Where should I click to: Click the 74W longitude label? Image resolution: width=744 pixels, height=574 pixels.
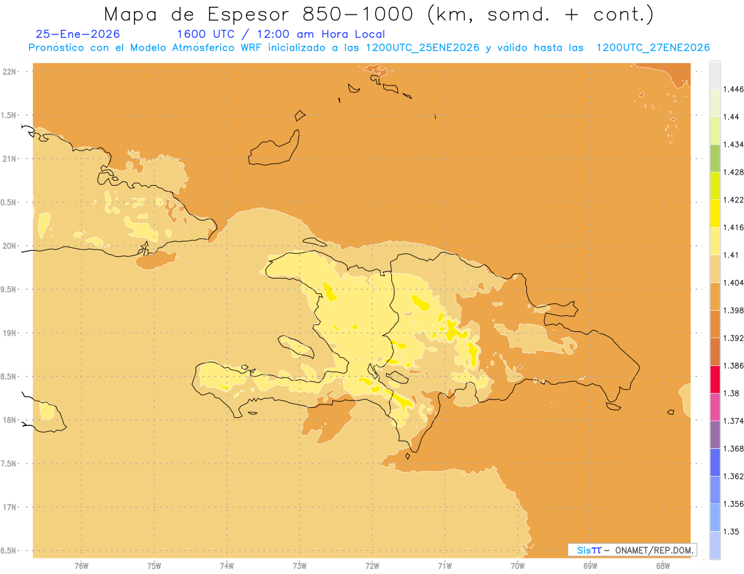click(227, 566)
